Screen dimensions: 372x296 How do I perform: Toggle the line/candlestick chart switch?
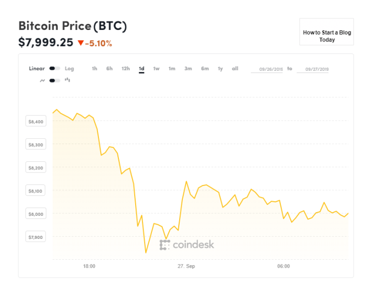point(54,81)
